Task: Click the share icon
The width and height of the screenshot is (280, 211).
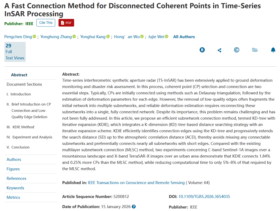Action: click(219, 50)
